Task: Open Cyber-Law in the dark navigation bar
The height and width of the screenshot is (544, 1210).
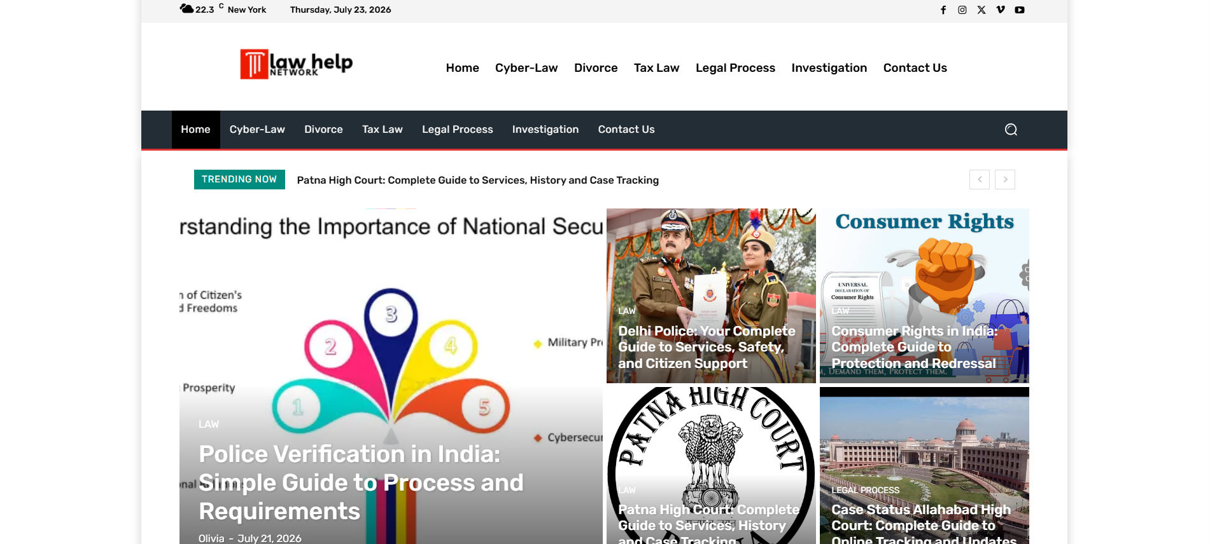Action: tap(257, 130)
